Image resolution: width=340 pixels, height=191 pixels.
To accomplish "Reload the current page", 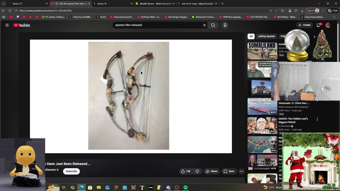I will point(10,11).
